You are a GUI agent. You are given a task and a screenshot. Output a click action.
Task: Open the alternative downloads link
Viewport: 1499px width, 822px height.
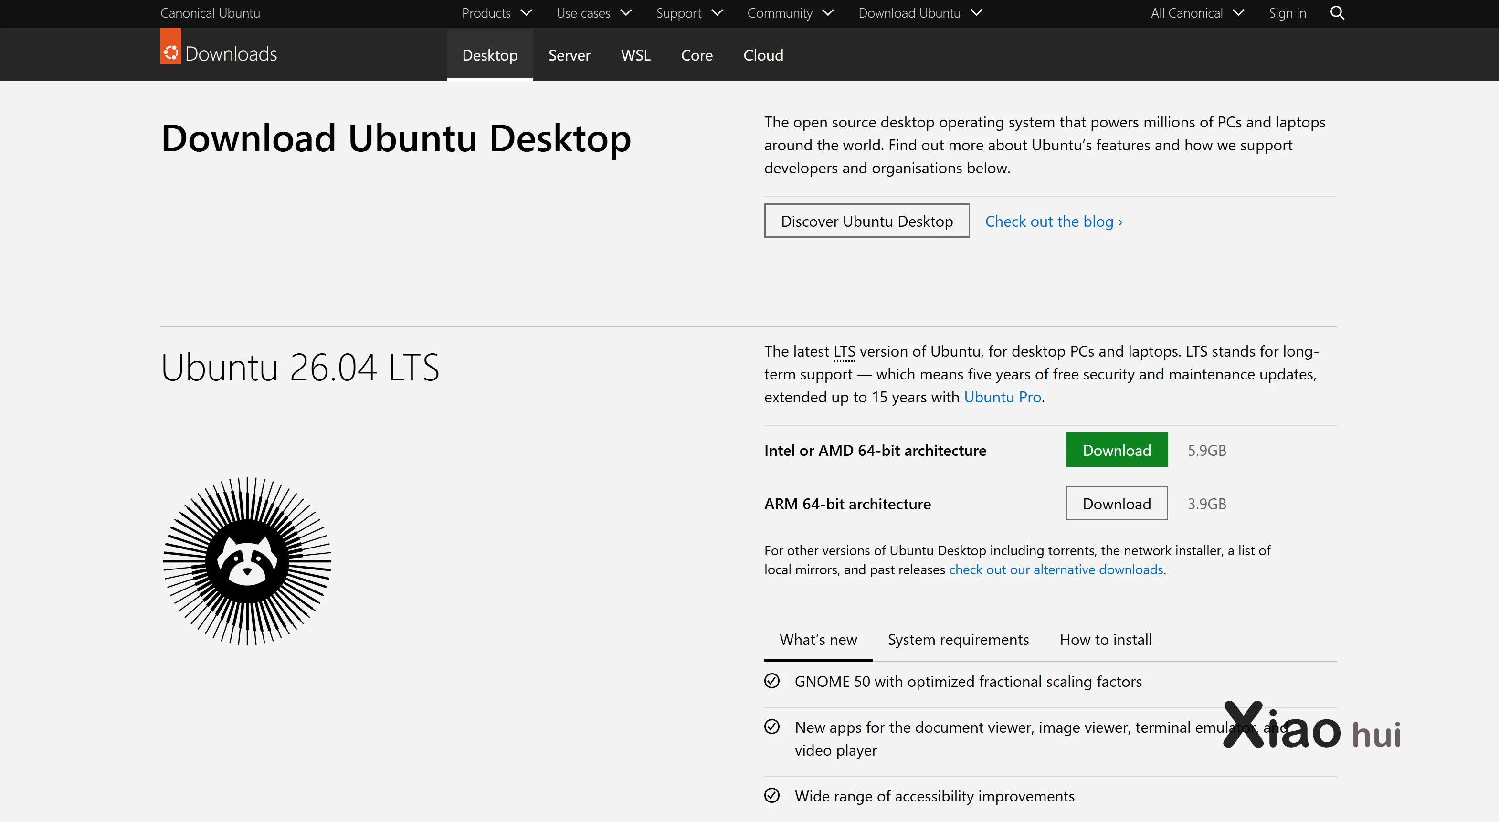click(1056, 569)
